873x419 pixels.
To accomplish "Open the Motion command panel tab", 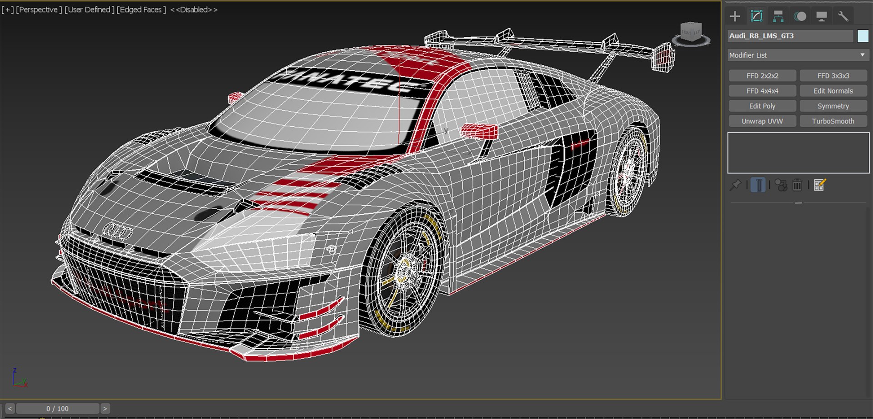I will point(800,16).
